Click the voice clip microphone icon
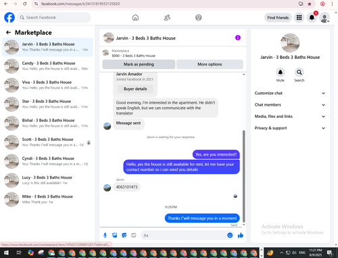Screen dimensions: 338x258 (105, 236)
